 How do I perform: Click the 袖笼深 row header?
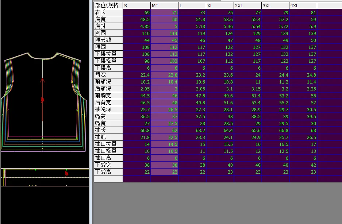[x=108, y=109]
